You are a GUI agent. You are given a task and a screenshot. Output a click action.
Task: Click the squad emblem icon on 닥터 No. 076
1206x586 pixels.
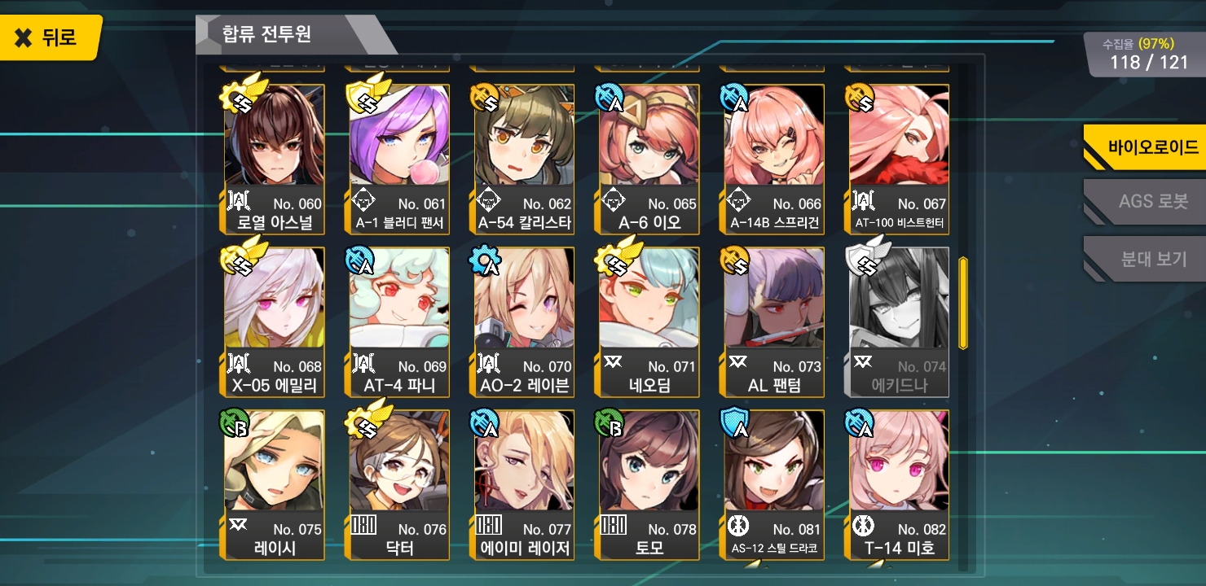point(363,525)
